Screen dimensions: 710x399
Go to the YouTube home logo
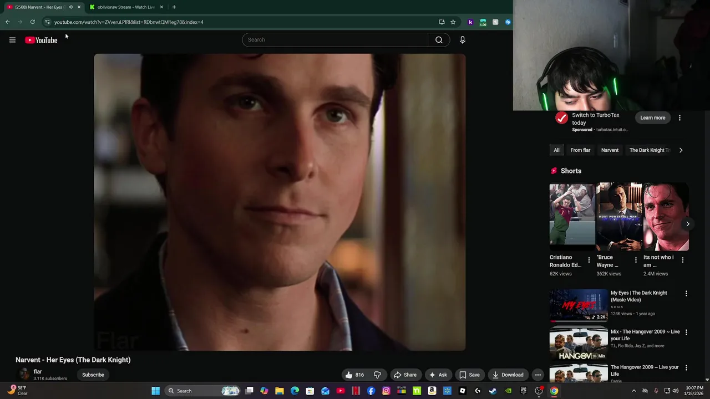(41, 40)
